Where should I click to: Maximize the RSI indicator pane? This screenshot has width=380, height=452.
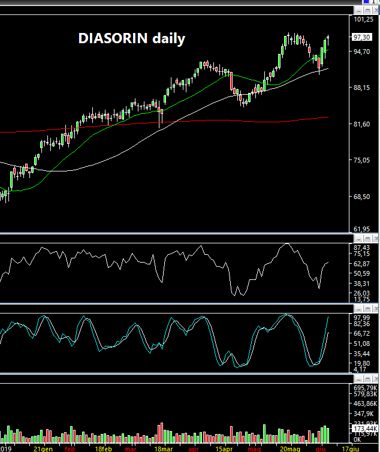coord(367,239)
